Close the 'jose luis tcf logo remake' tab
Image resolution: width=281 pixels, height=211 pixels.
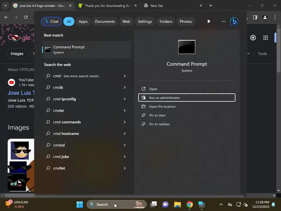pos(70,5)
